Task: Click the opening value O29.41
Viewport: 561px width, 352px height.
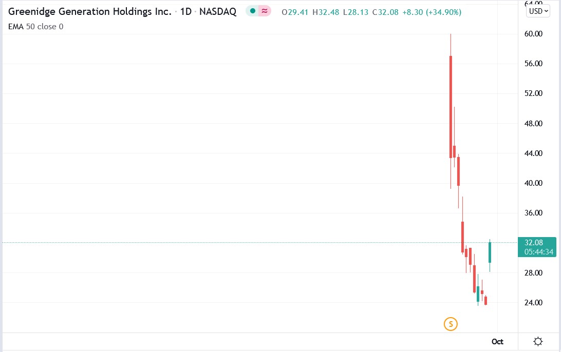Action: pos(295,12)
